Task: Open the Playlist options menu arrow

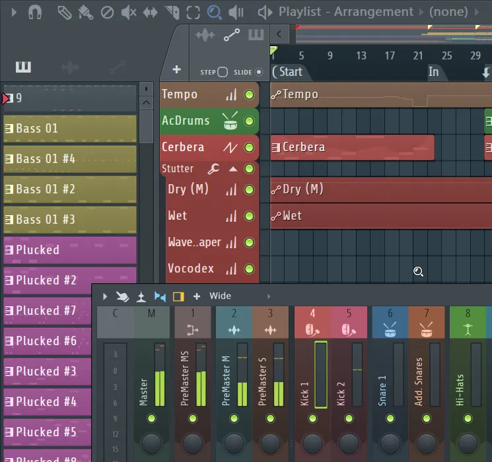Action: coord(13,13)
